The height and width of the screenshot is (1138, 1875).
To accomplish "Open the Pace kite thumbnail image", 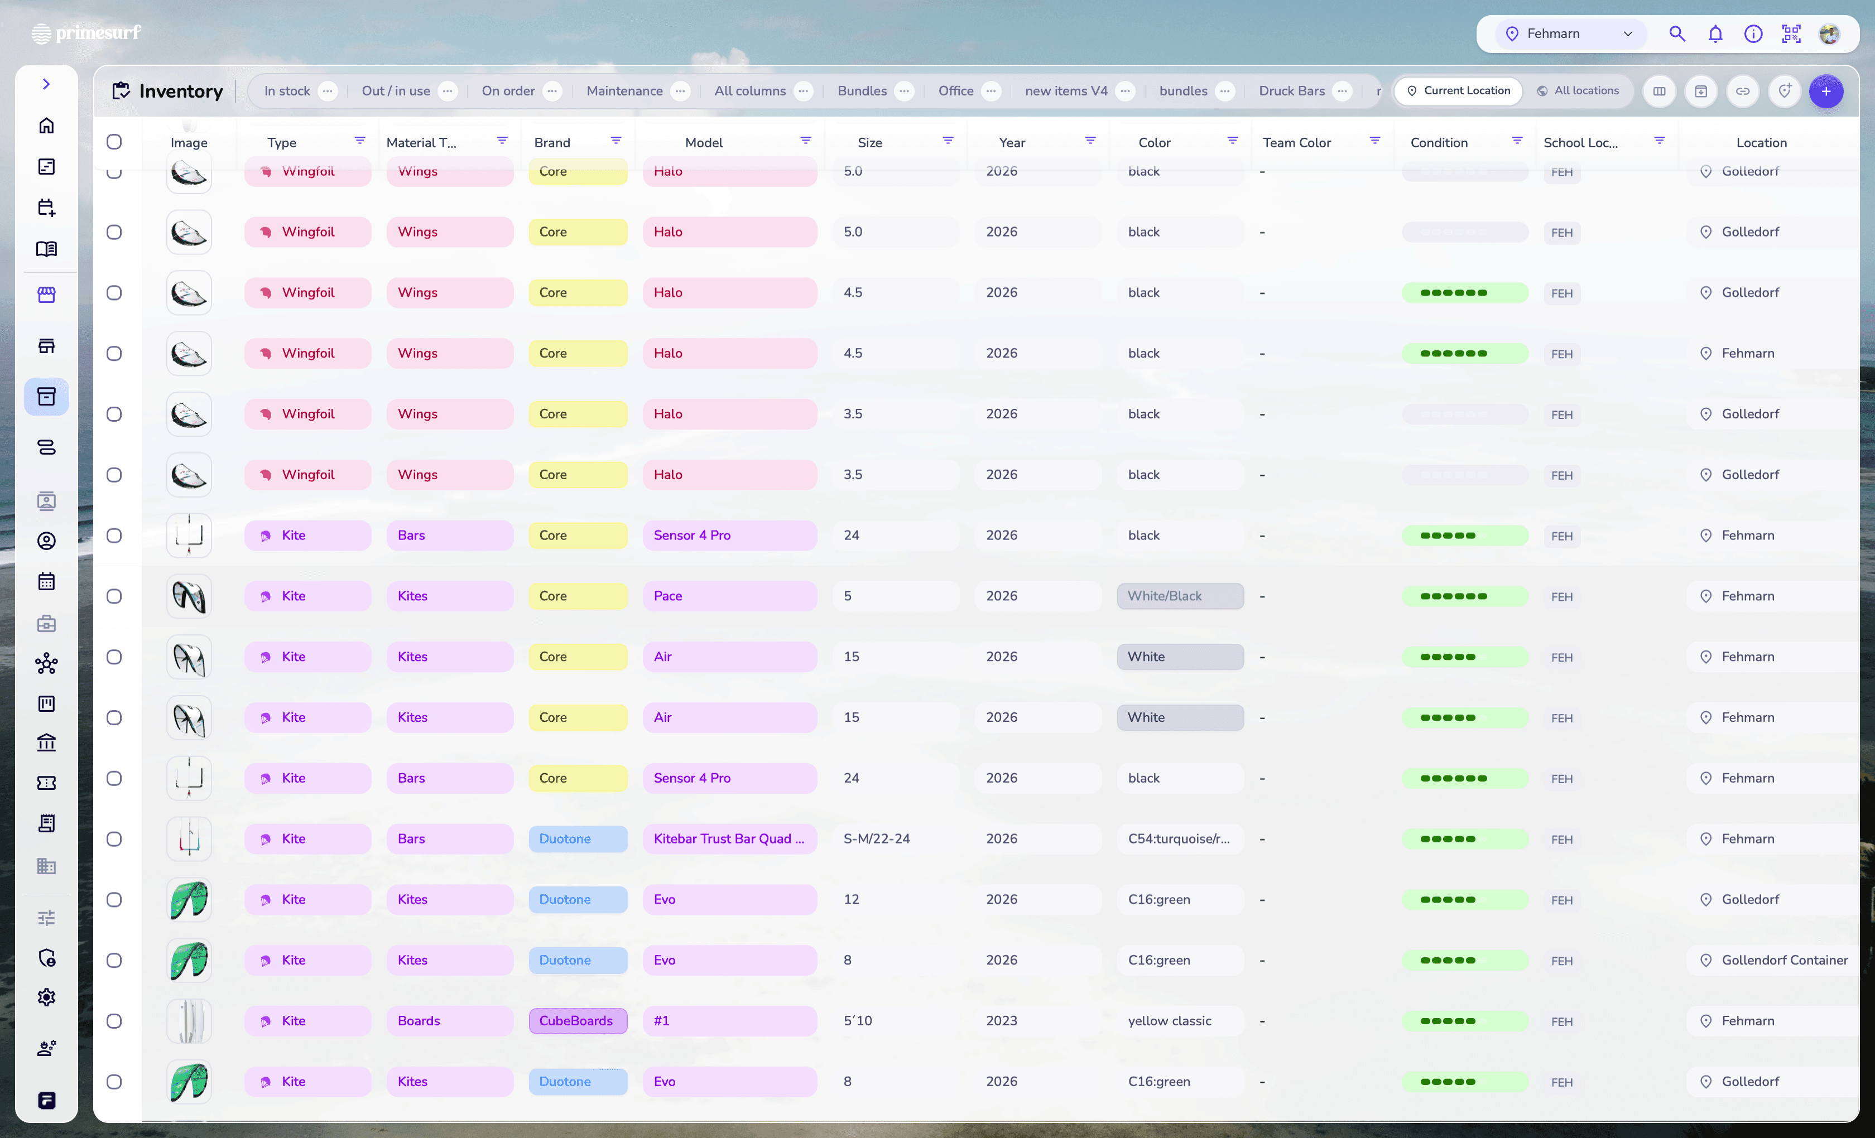I will coord(189,596).
